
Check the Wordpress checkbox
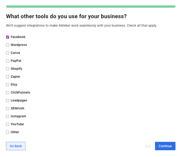point(8,45)
